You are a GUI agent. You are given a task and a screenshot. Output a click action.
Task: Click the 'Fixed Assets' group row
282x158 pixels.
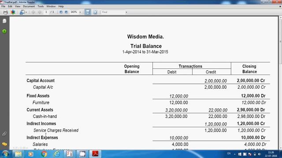pos(146,96)
